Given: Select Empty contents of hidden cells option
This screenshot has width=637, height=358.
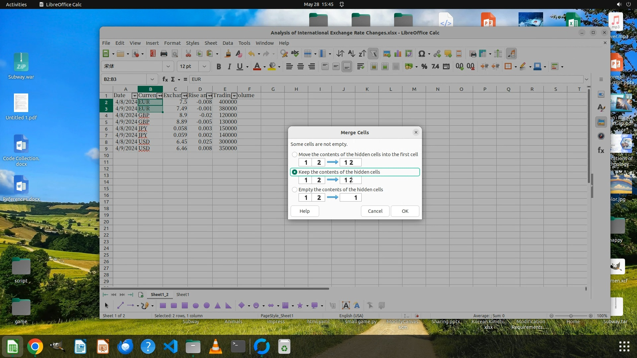Looking at the screenshot, I should pos(295,190).
